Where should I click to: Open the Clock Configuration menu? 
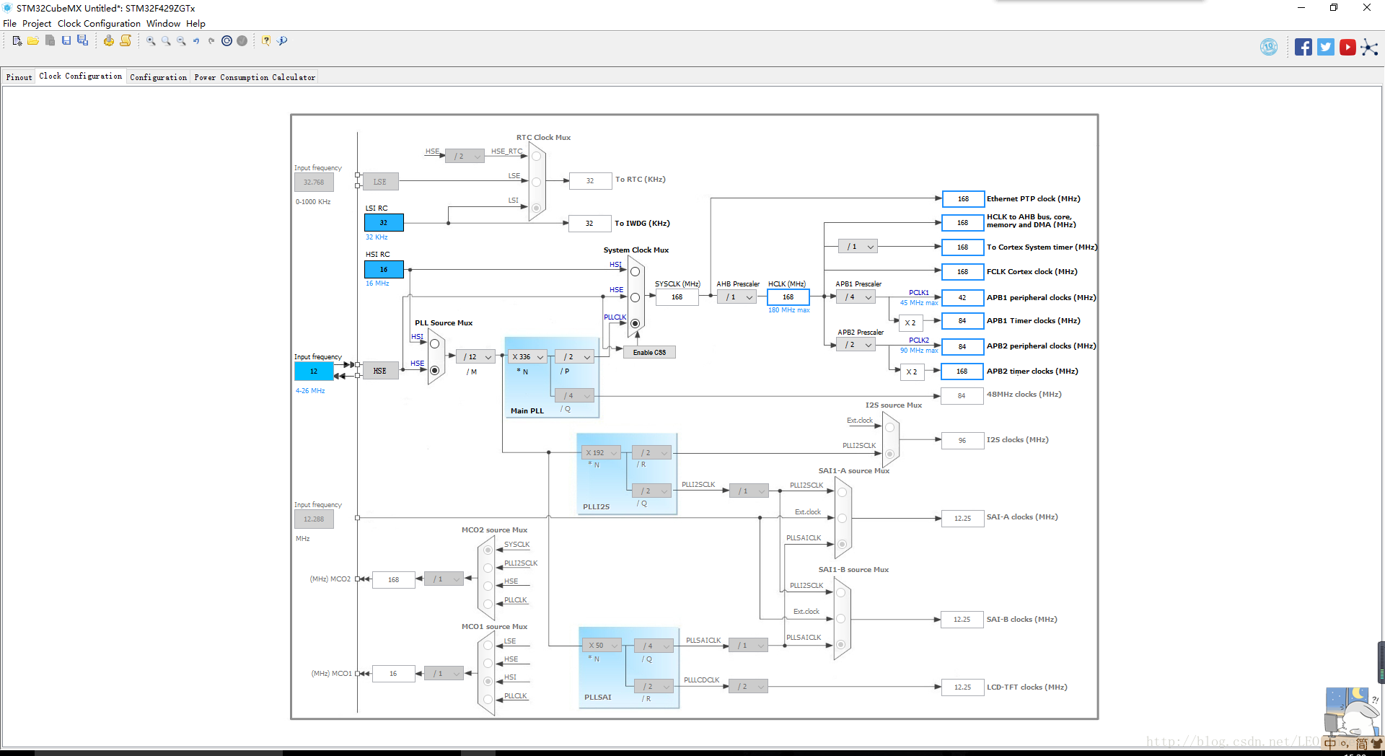pyautogui.click(x=99, y=24)
